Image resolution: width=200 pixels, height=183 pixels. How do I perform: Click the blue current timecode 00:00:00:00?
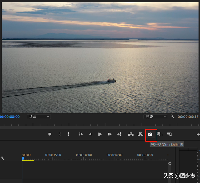[9, 117]
